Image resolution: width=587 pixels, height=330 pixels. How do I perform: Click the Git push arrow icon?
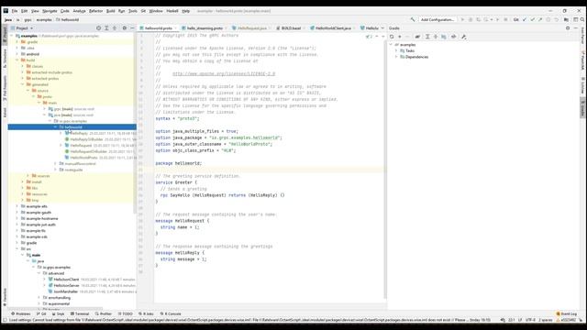point(540,19)
